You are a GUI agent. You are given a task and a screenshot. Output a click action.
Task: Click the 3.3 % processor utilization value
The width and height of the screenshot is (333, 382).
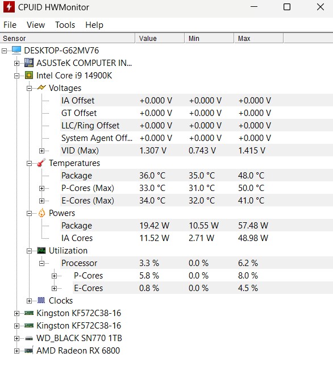(x=149, y=263)
